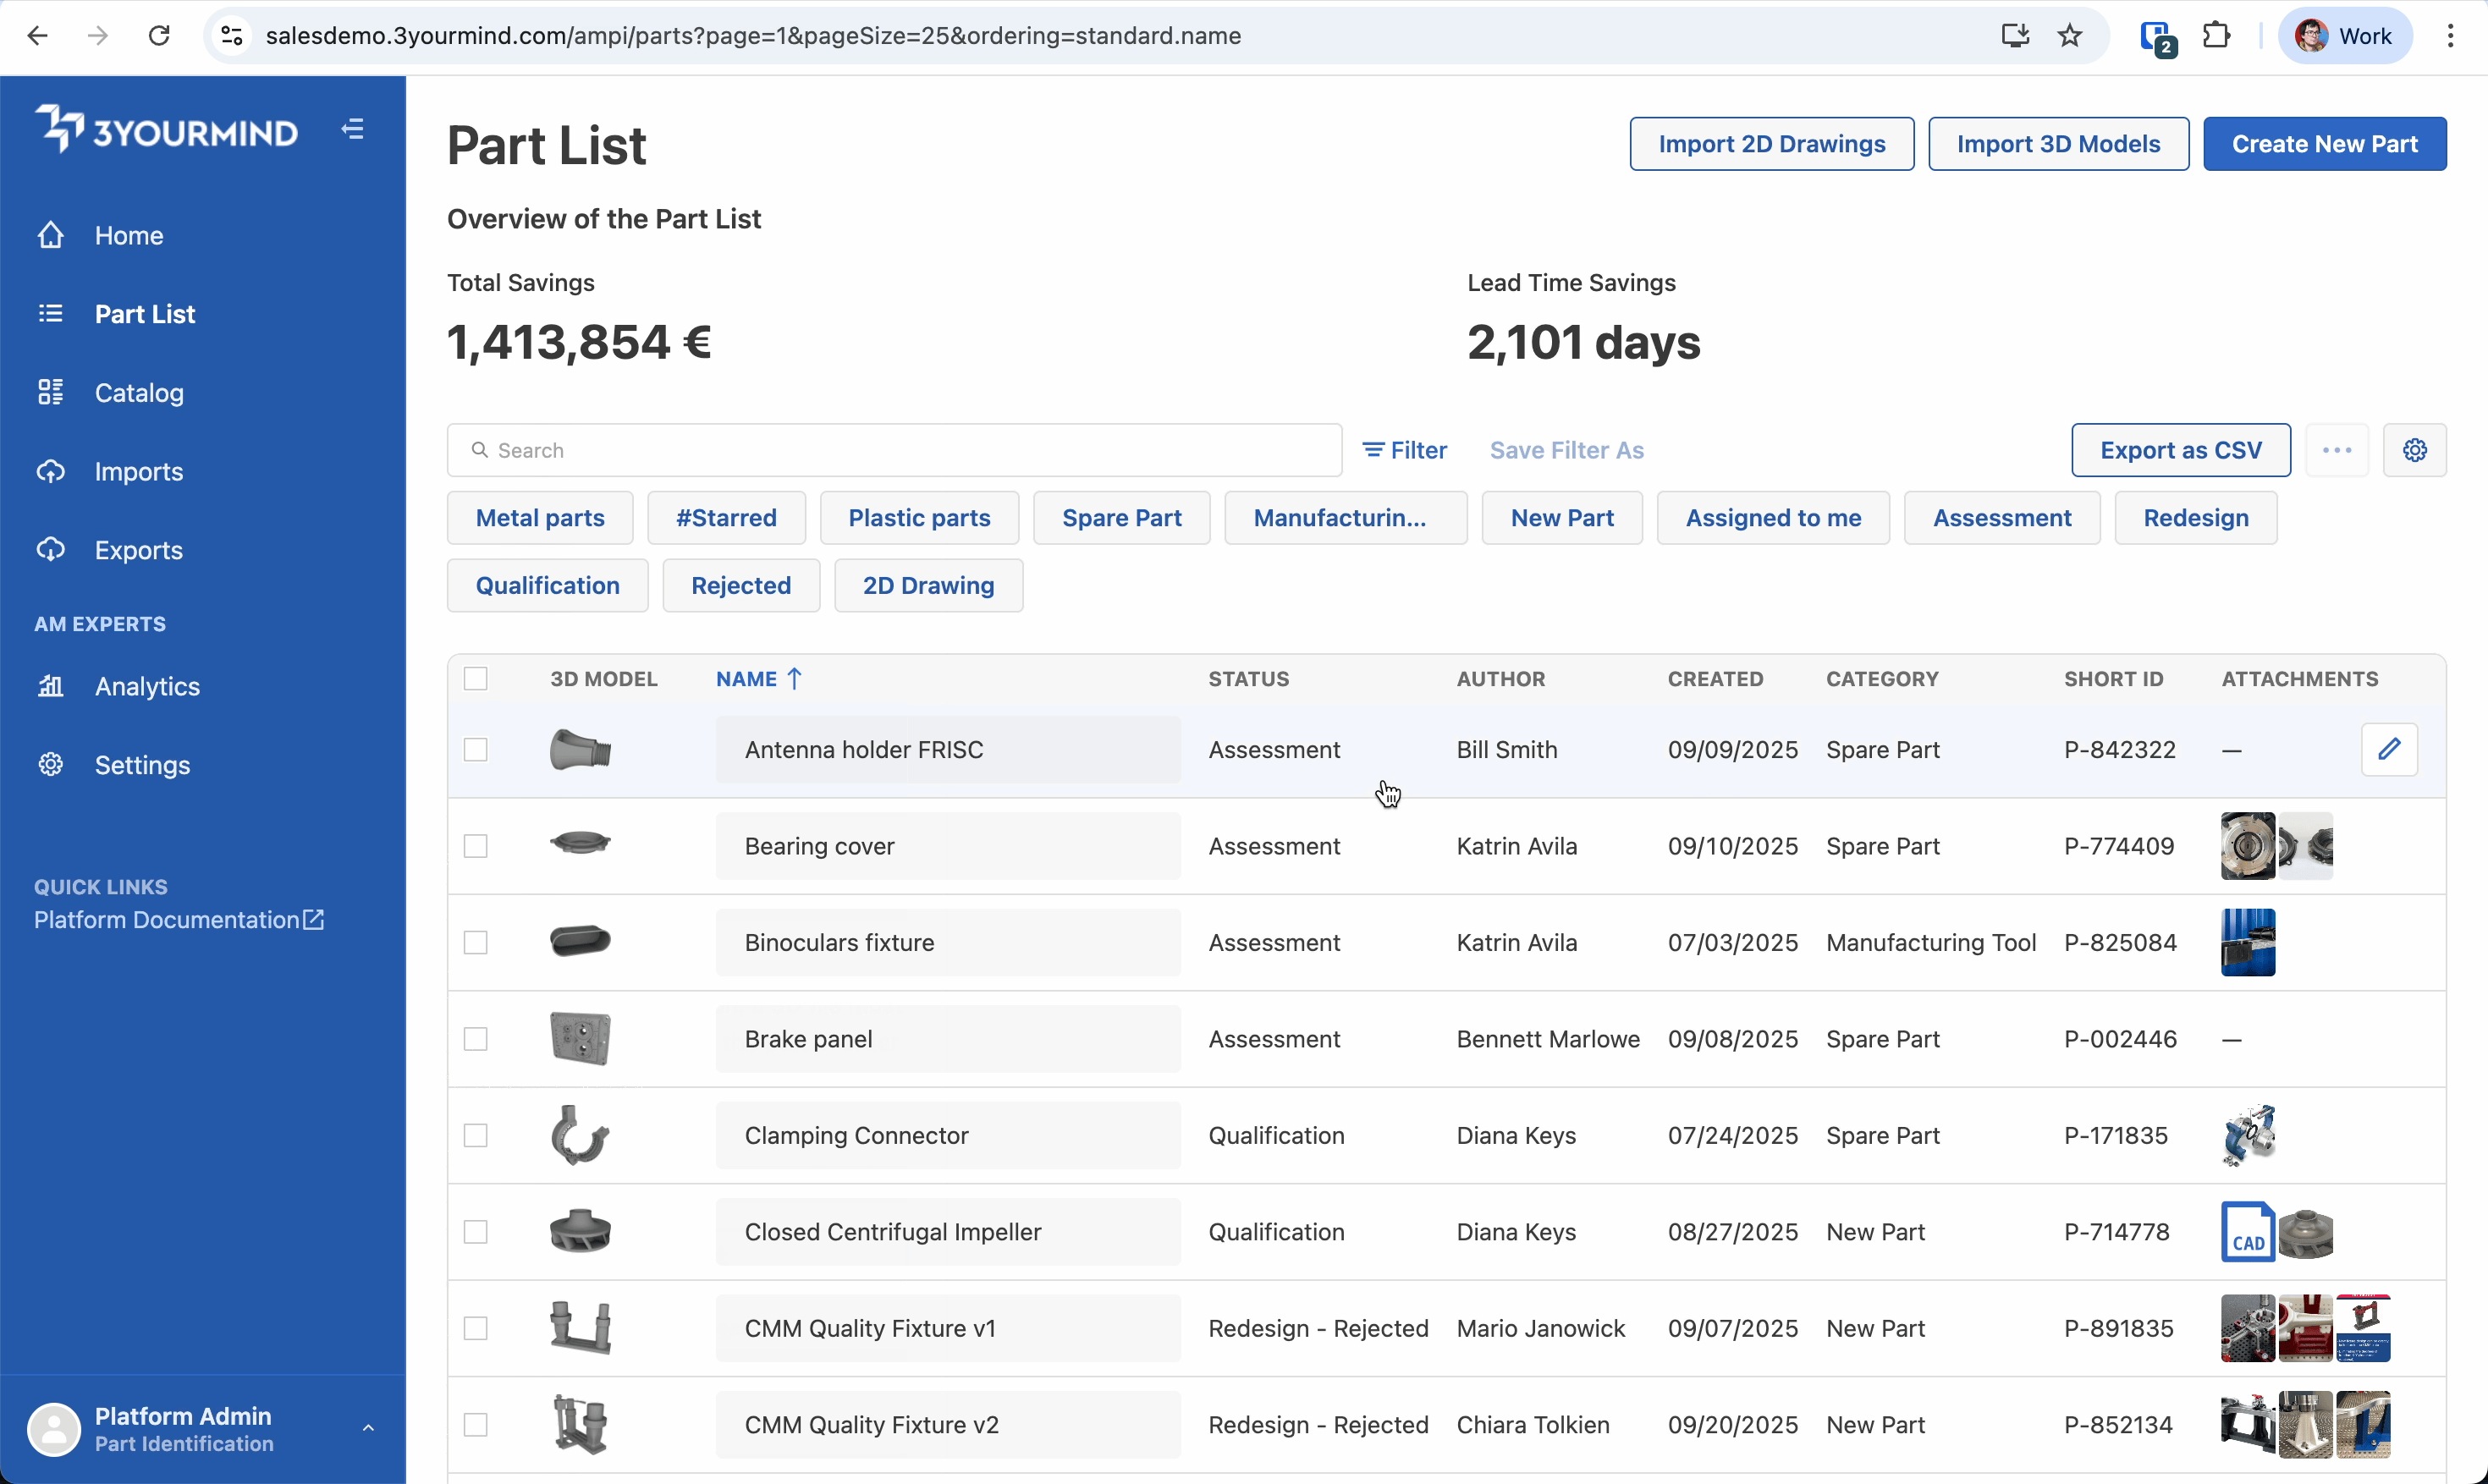The image size is (2488, 1484).
Task: Click the Filter icon button
Action: 1404,450
